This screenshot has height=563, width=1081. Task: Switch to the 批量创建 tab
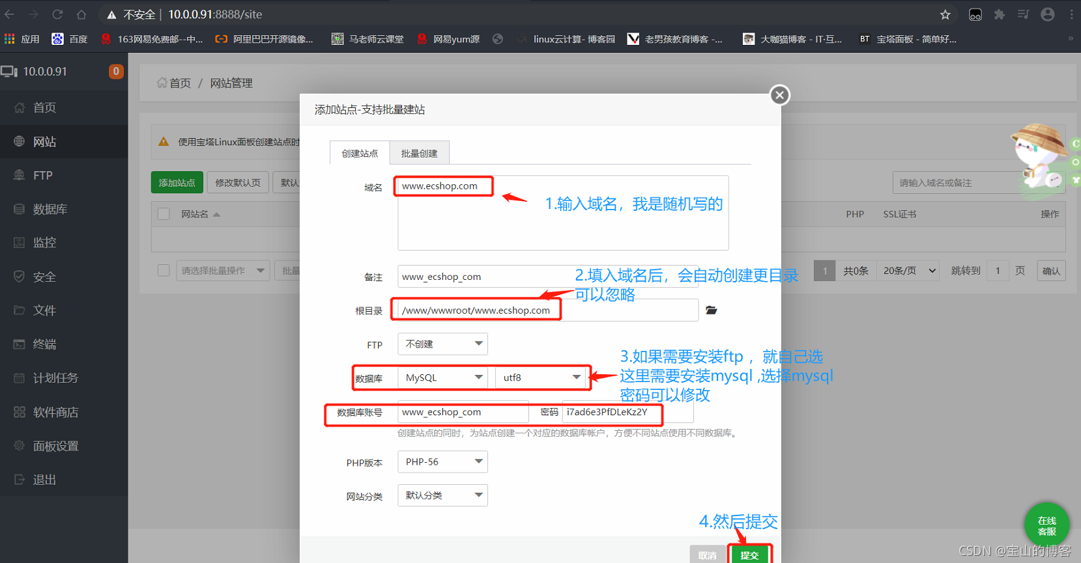419,154
